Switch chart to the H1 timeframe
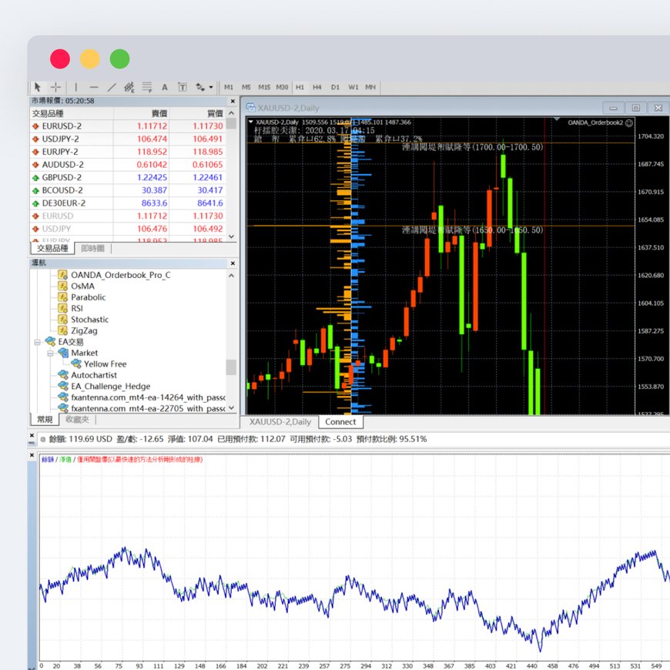This screenshot has width=670, height=670. tap(300, 87)
